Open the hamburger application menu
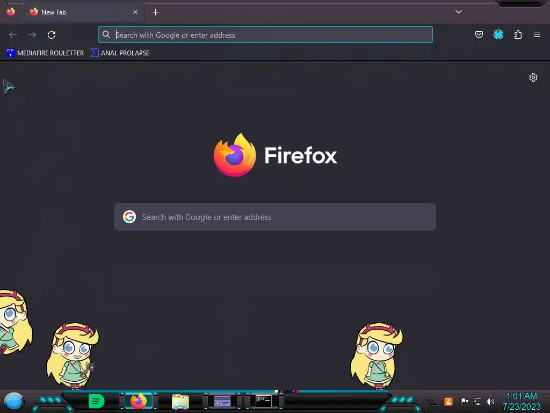This screenshot has height=413, width=550. tap(537, 34)
